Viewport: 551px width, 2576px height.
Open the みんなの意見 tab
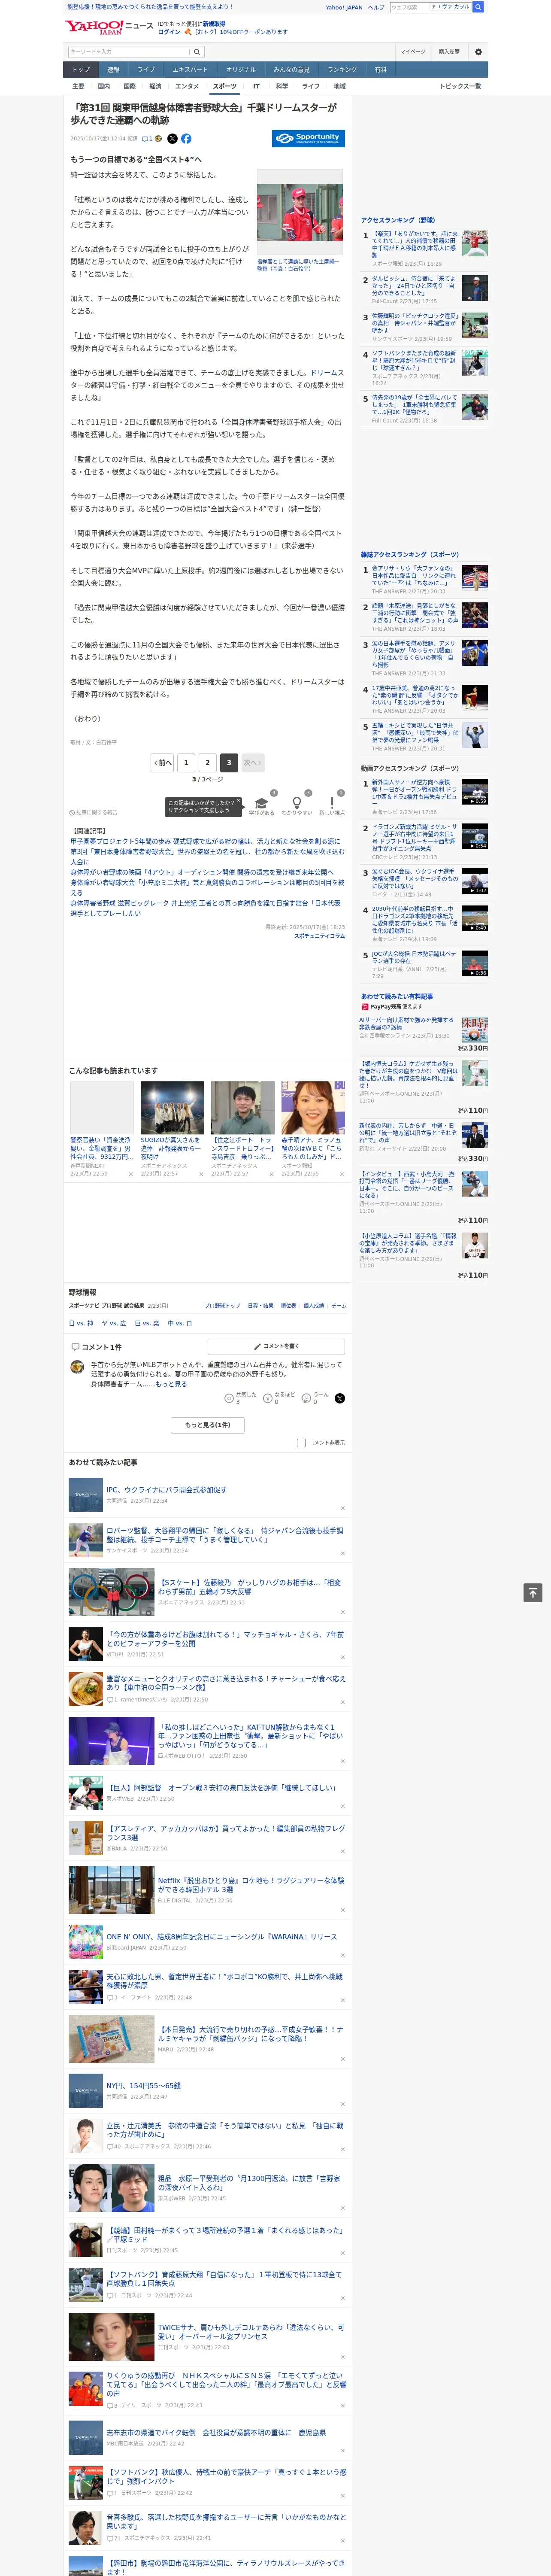tap(291, 70)
